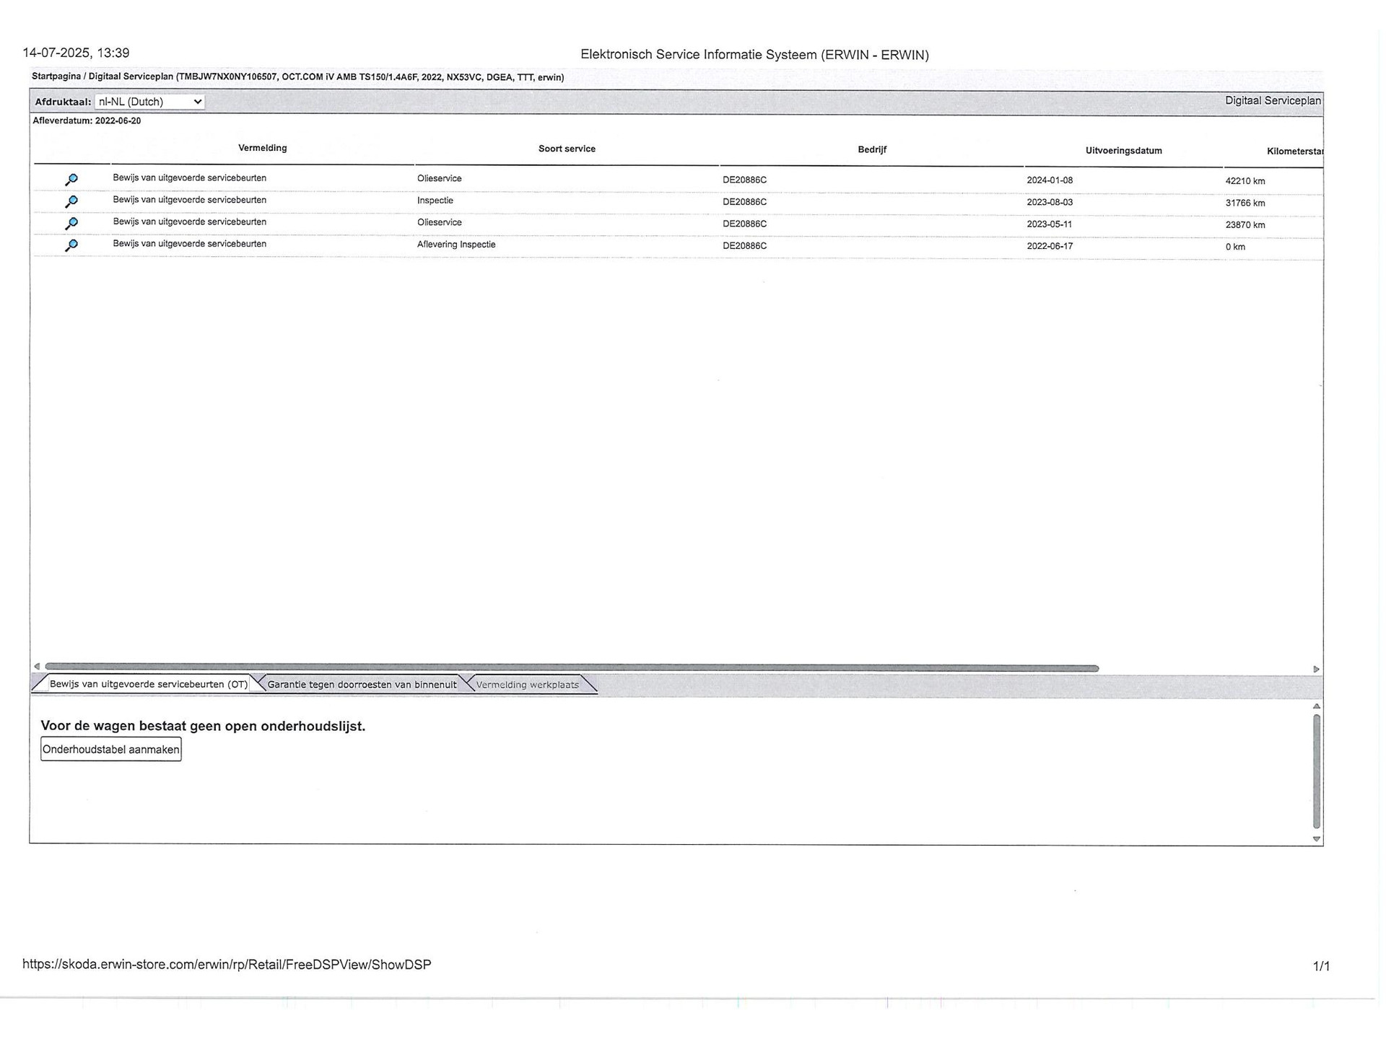Open details for Aflevering Inspectie entry
The width and height of the screenshot is (1386, 1039).
[x=71, y=245]
